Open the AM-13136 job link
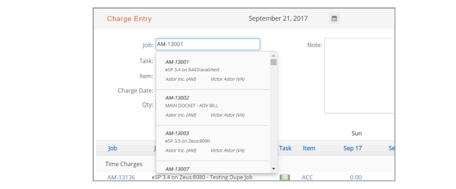 [121, 177]
